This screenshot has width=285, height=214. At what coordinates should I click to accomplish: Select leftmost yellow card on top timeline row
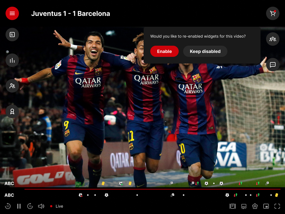click(x=103, y=183)
